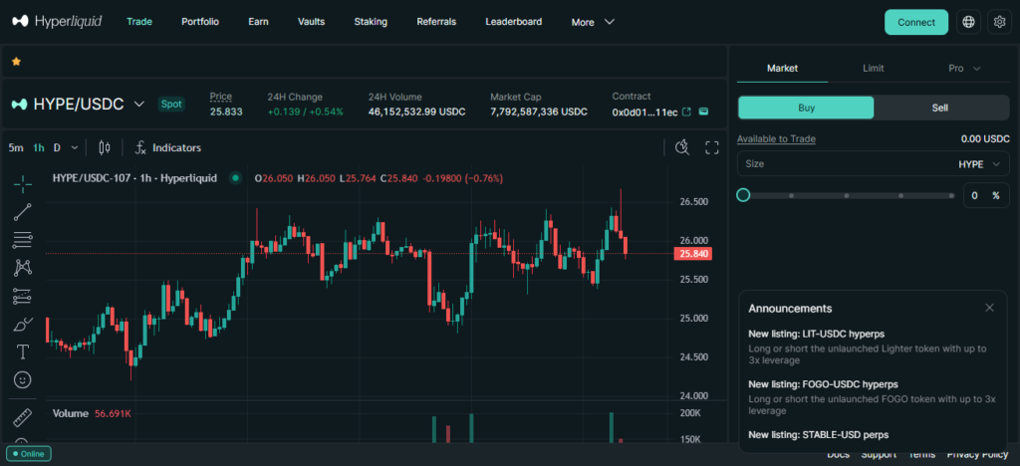The width and height of the screenshot is (1020, 466).
Task: Click the fullscreen chart icon
Action: 712,147
